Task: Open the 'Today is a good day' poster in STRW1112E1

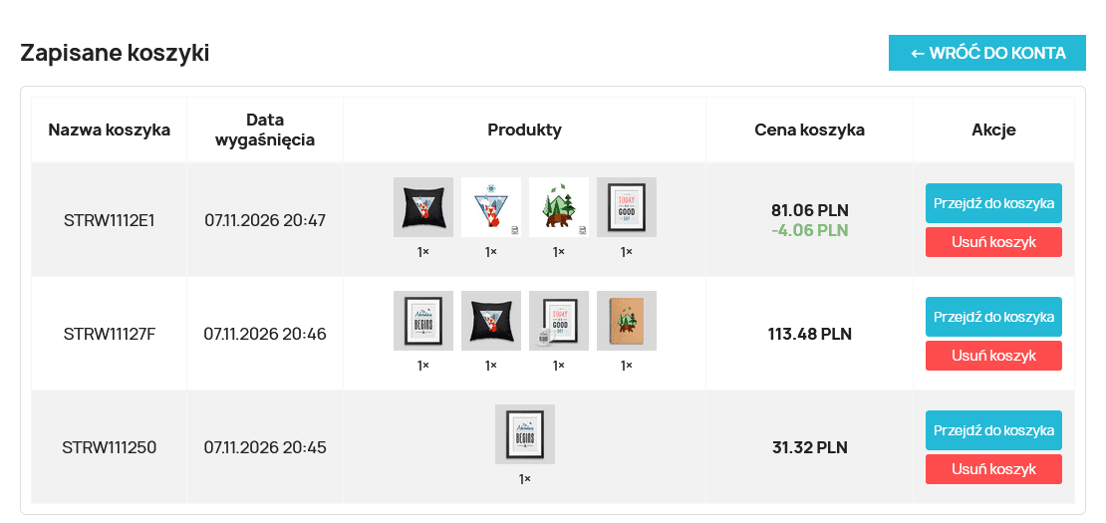Action: tap(627, 207)
